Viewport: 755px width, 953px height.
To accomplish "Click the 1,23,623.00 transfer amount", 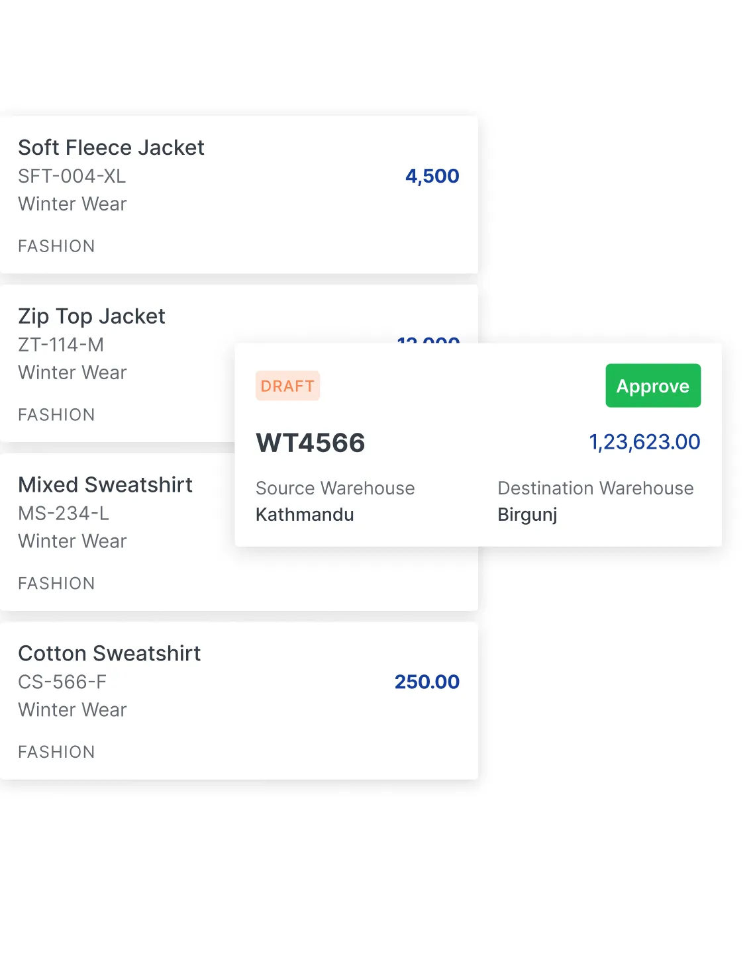I will coord(644,442).
